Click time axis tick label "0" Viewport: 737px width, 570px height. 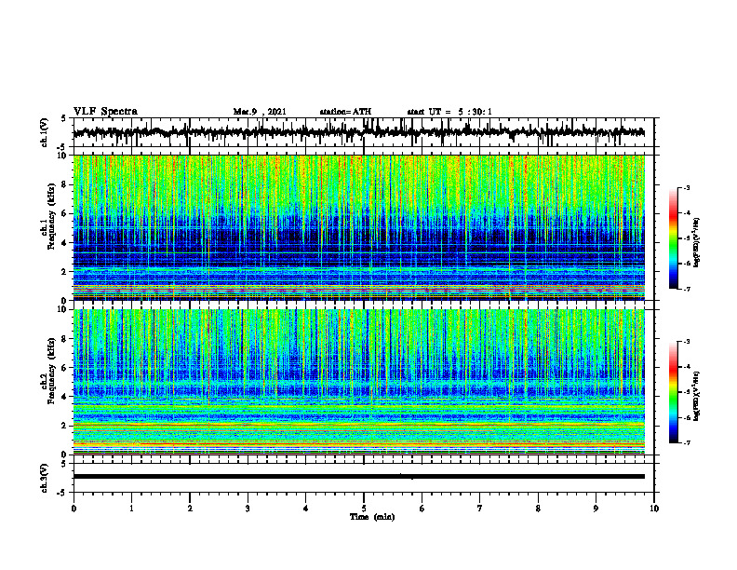(x=74, y=509)
